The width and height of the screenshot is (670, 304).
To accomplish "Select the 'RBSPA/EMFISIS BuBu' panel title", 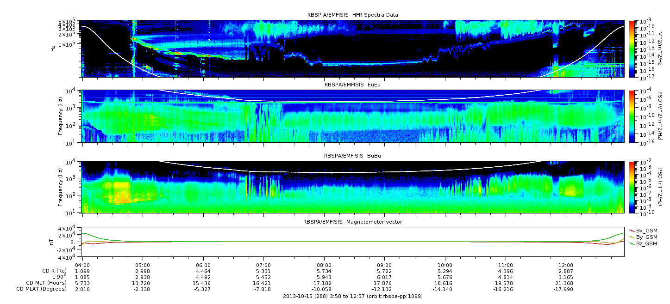I will pos(352,156).
